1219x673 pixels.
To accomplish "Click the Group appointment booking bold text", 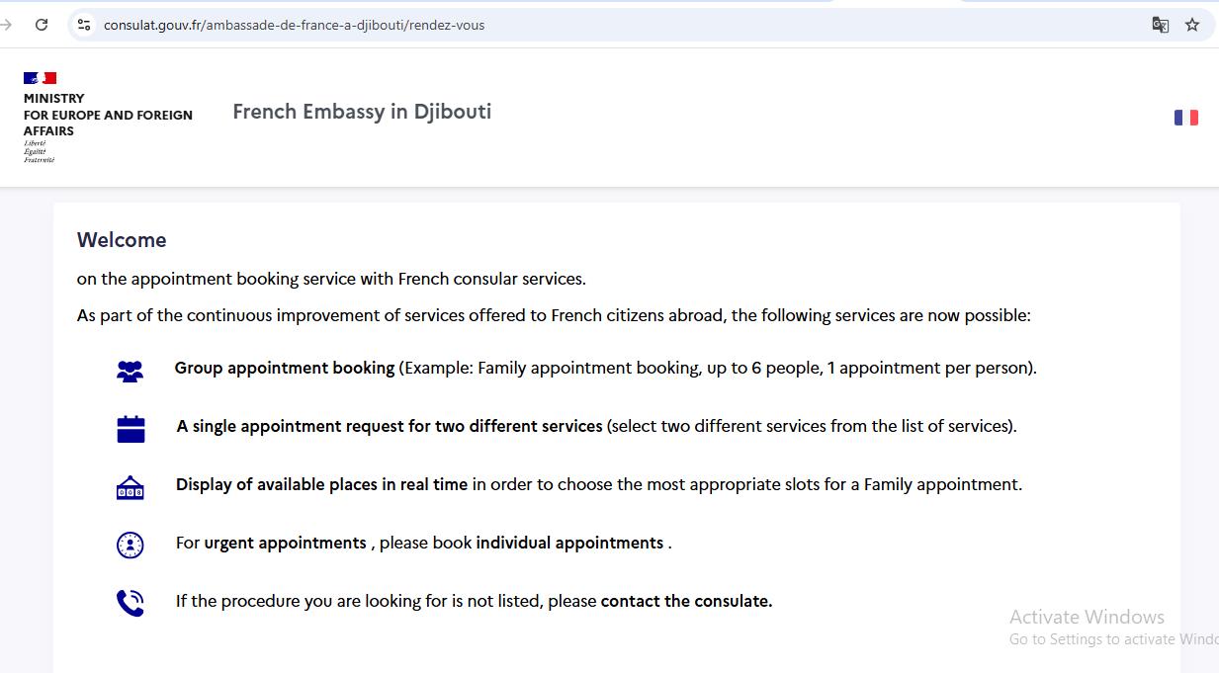I will 284,368.
